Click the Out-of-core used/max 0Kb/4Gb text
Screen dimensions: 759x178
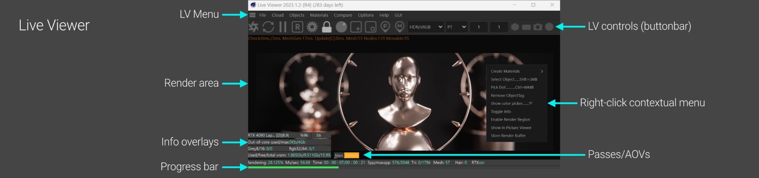pyautogui.click(x=277, y=142)
